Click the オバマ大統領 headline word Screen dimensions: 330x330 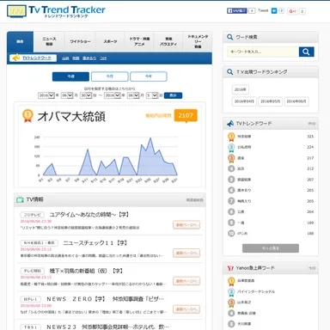71,116
